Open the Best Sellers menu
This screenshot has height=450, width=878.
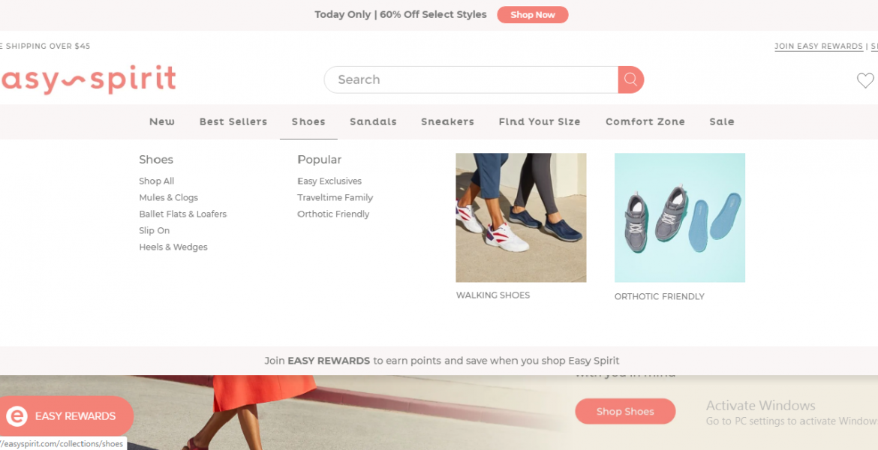click(x=233, y=121)
